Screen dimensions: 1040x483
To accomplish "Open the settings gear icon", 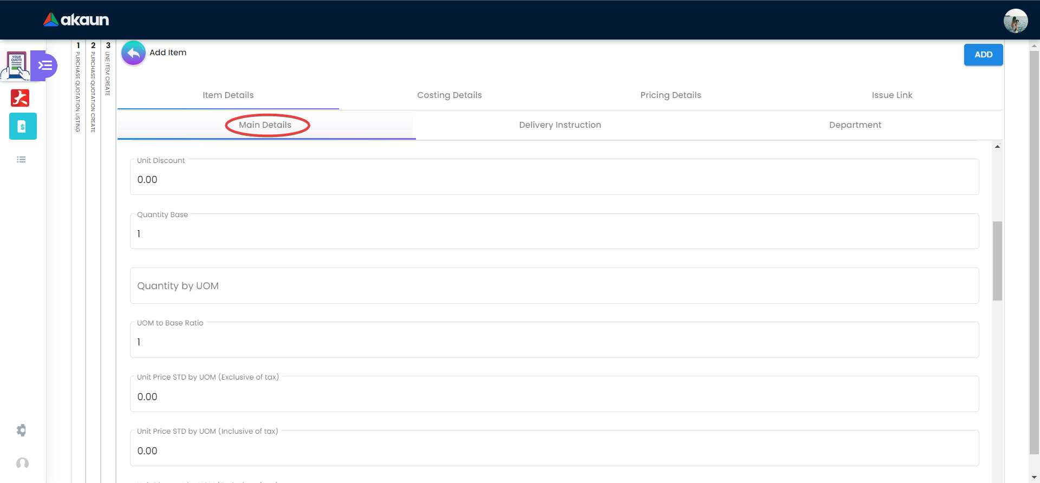I will (21, 430).
